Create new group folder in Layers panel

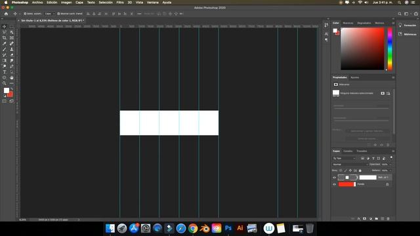click(376, 218)
